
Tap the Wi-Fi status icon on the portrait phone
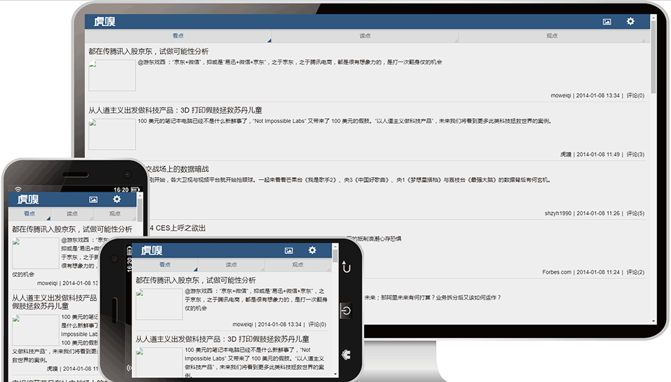pos(18,190)
